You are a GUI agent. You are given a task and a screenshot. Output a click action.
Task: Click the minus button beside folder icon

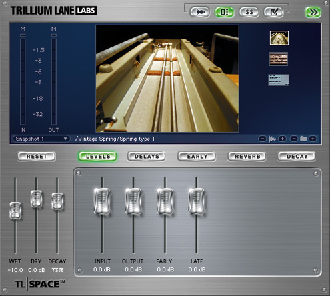pyautogui.click(x=294, y=139)
